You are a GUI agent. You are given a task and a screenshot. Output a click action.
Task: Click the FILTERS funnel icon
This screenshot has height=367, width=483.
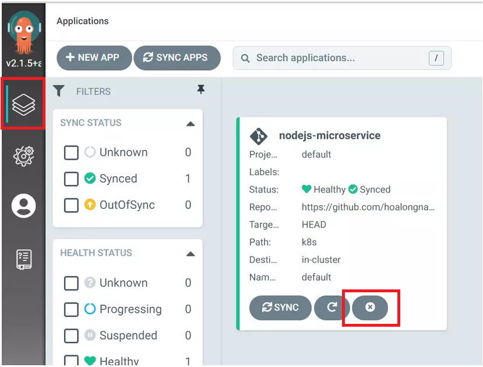pos(58,91)
